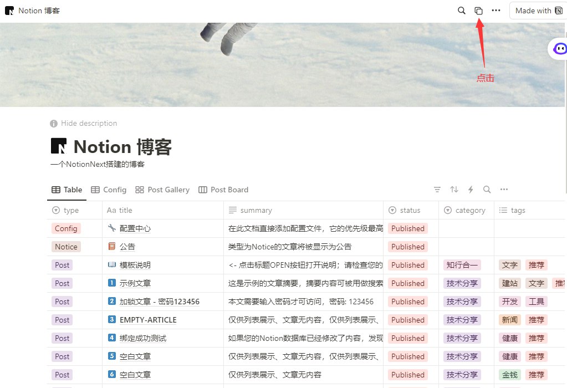
Task: Click the Notion logo in top bar
Action: (9, 11)
